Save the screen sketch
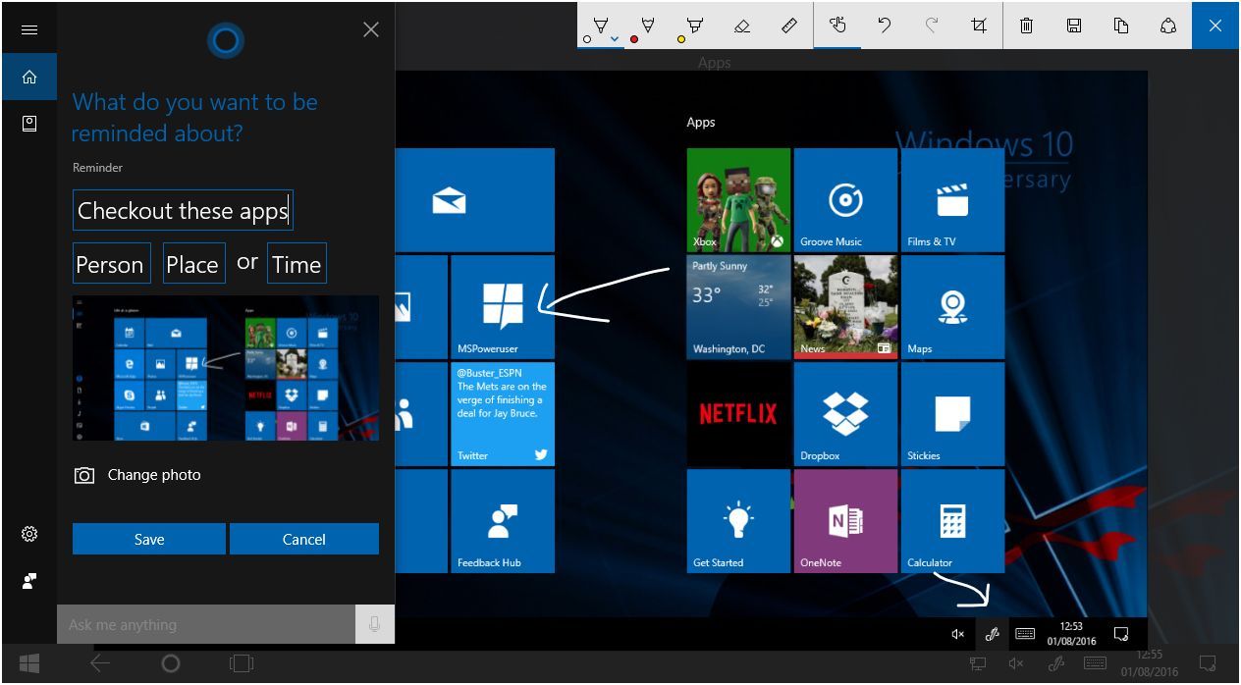The image size is (1241, 685). tap(1073, 26)
